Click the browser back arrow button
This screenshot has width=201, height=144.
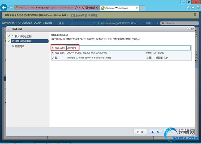click(x=4, y=8)
